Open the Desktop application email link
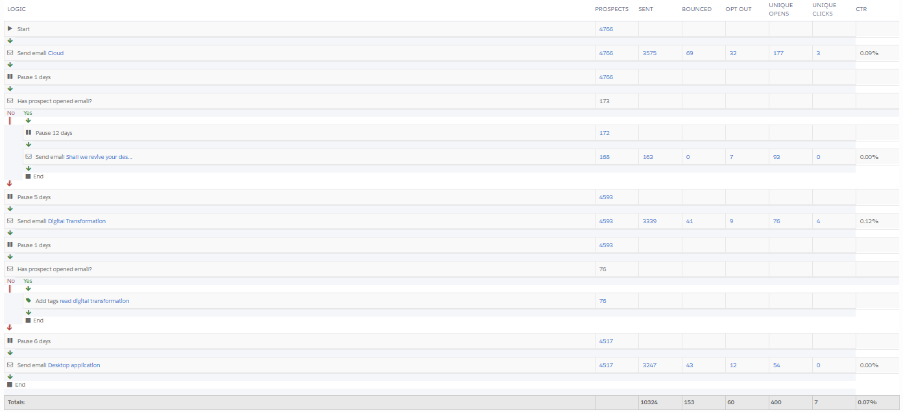Screen dimensions: 903x412 74,365
